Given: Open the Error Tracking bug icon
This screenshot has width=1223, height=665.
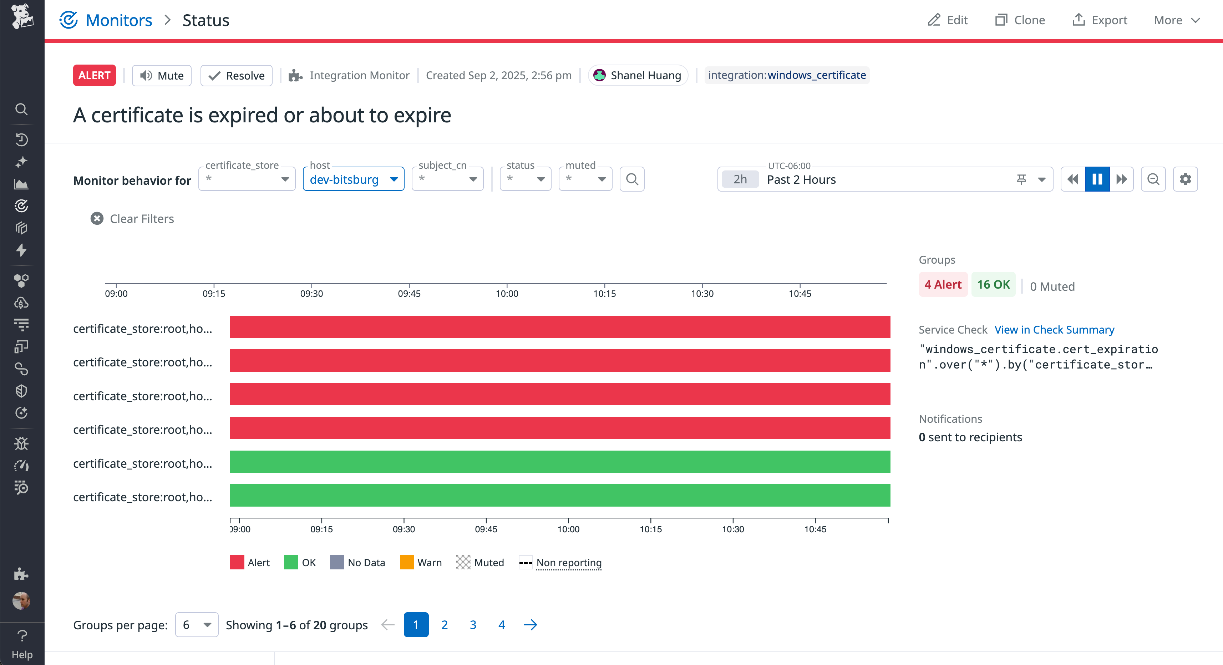Looking at the screenshot, I should click(21, 443).
